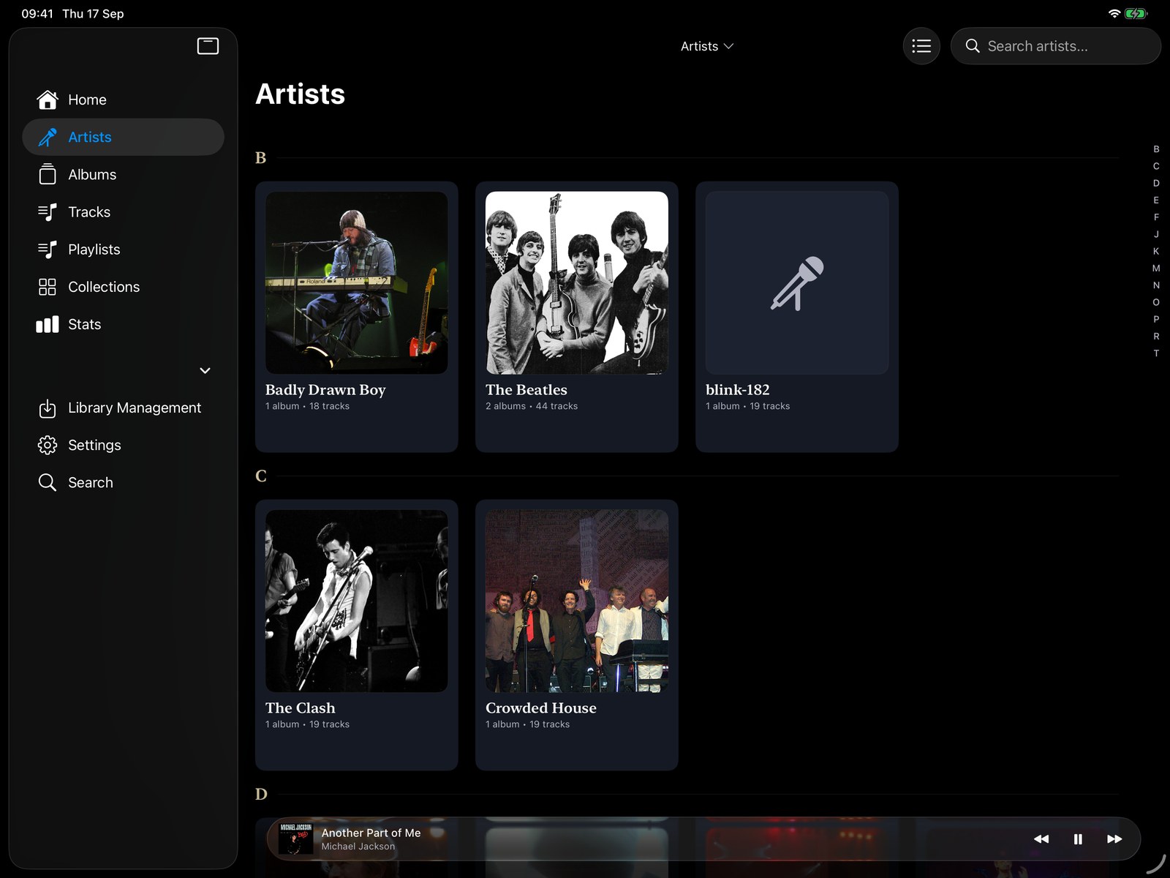
Task: Click the Home house icon
Action: [x=48, y=100]
